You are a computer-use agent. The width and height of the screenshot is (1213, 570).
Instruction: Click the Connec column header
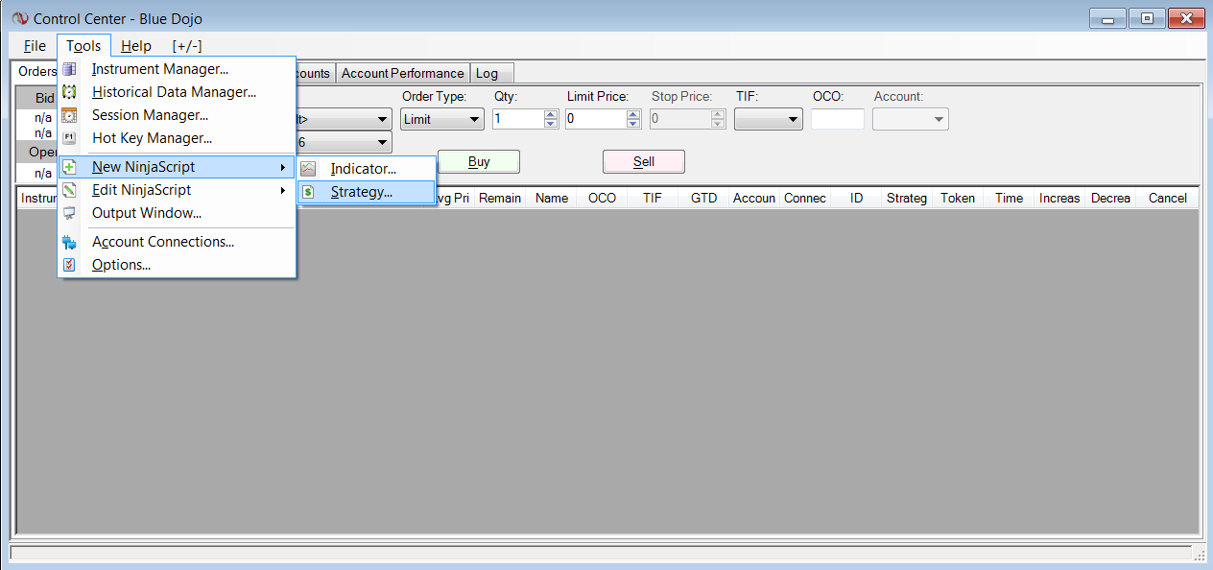click(x=805, y=198)
